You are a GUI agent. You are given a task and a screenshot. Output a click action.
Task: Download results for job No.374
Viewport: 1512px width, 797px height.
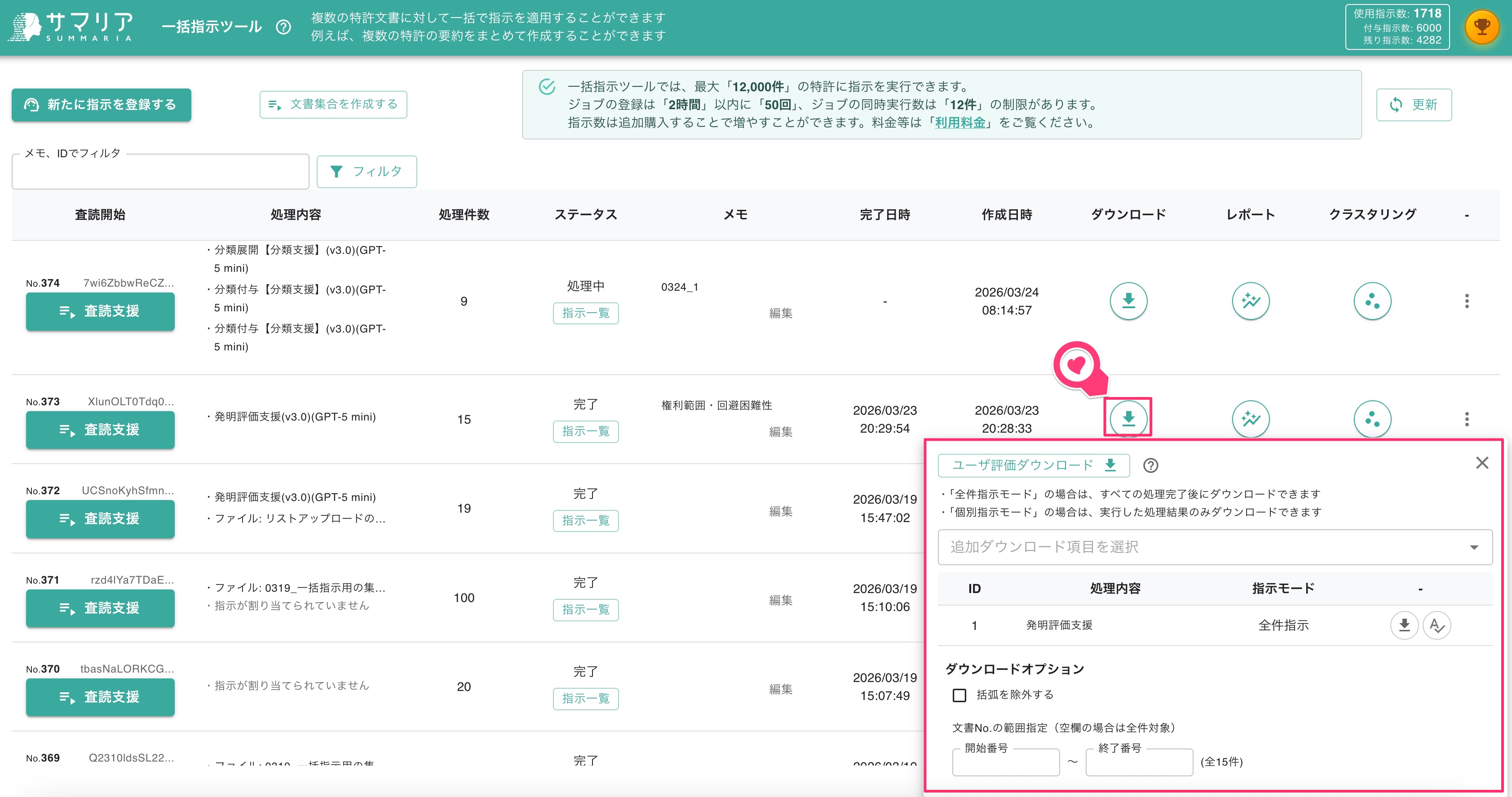pyautogui.click(x=1128, y=301)
